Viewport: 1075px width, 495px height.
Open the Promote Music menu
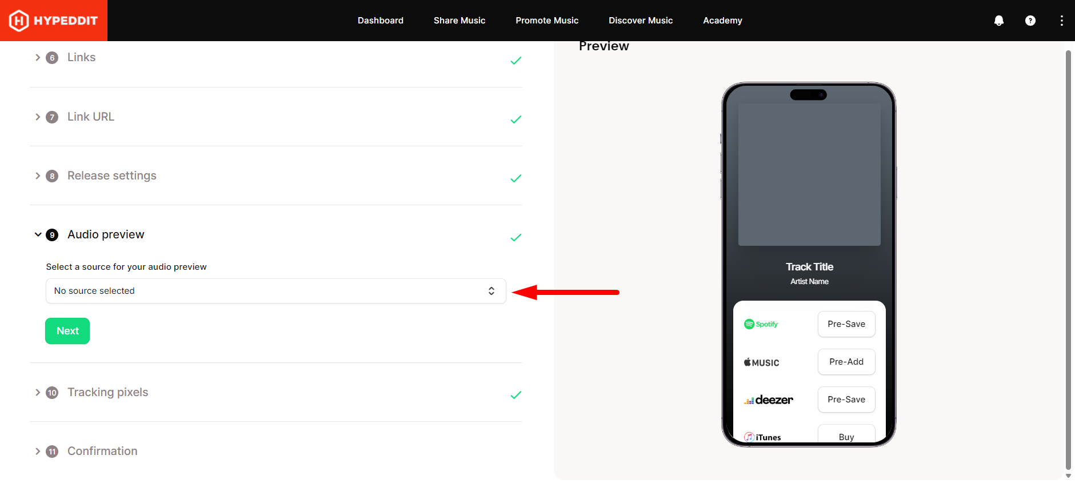point(546,21)
